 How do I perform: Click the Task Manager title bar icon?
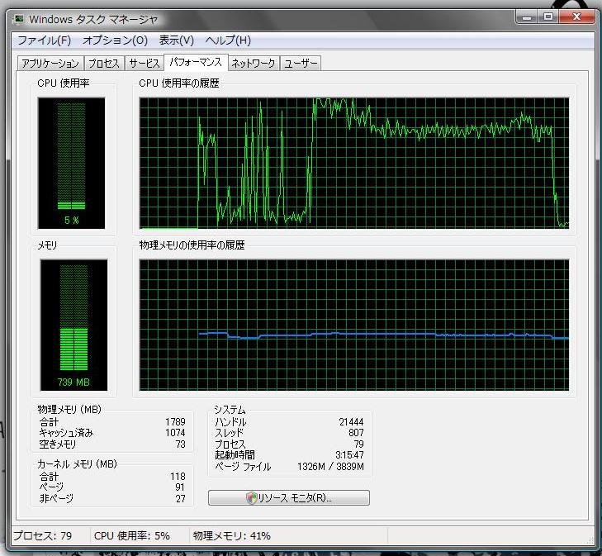pyautogui.click(x=19, y=19)
